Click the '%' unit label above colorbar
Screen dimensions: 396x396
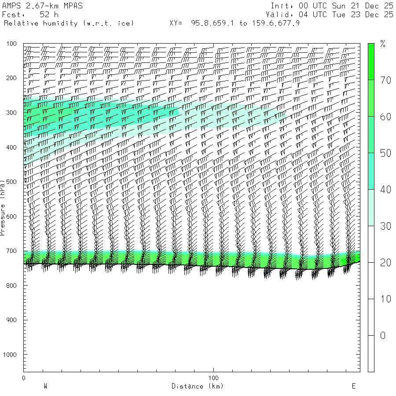pyautogui.click(x=383, y=44)
